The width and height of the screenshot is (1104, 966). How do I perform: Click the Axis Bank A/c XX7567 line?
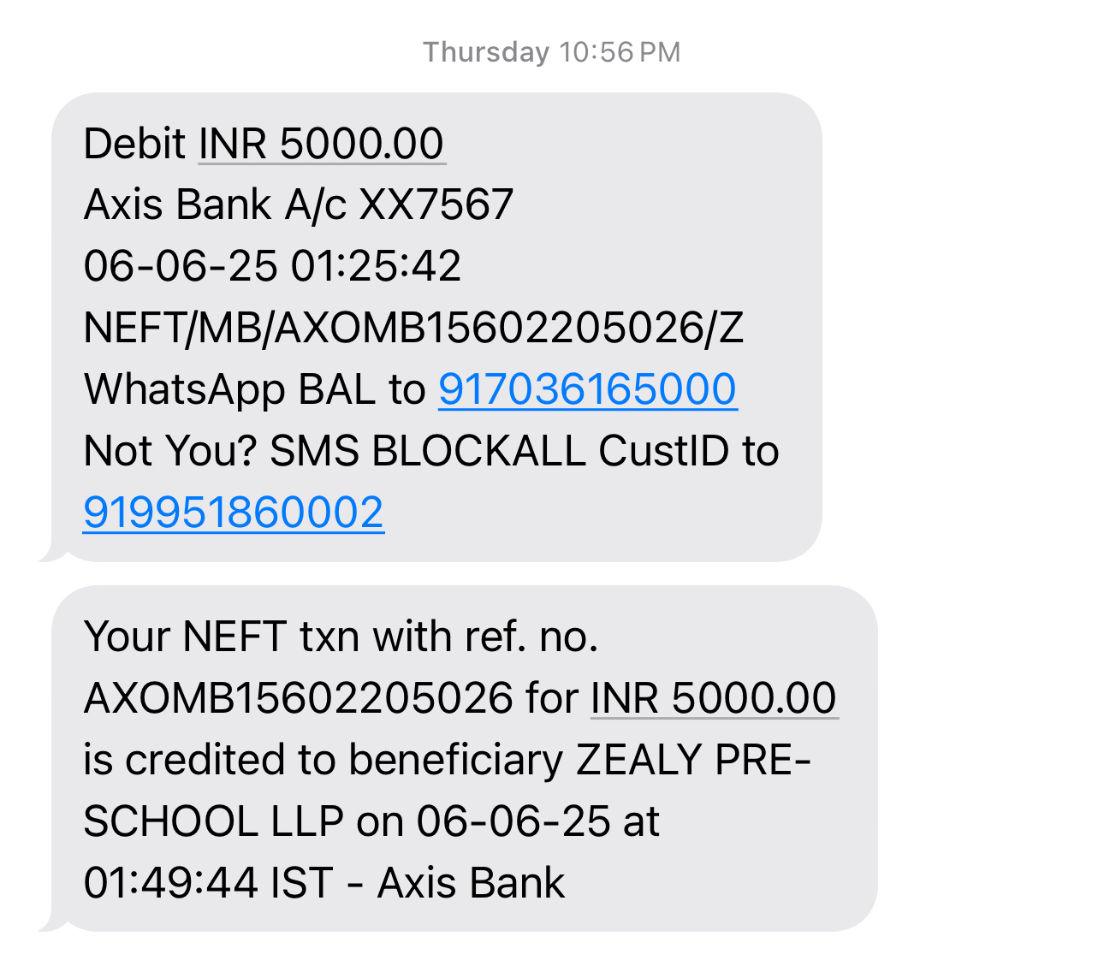298,205
